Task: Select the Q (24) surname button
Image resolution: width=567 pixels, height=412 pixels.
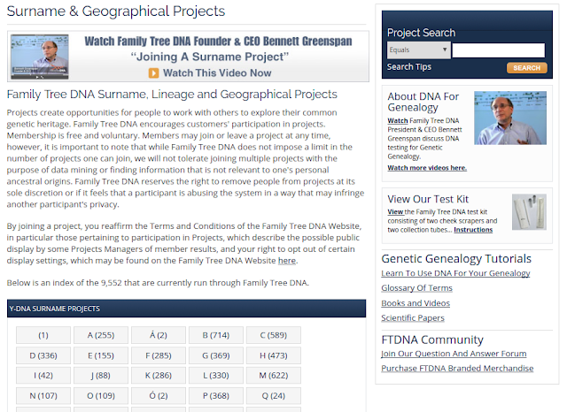Action: (274, 396)
